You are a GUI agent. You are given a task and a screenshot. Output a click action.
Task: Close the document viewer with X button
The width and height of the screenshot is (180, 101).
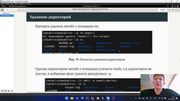click(x=178, y=10)
